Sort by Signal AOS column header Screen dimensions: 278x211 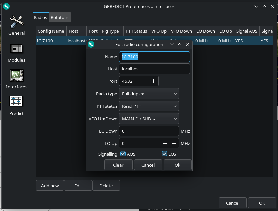click(x=247, y=31)
